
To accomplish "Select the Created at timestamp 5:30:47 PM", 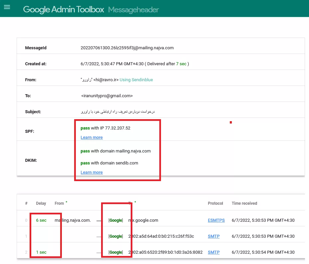I will point(112,64).
